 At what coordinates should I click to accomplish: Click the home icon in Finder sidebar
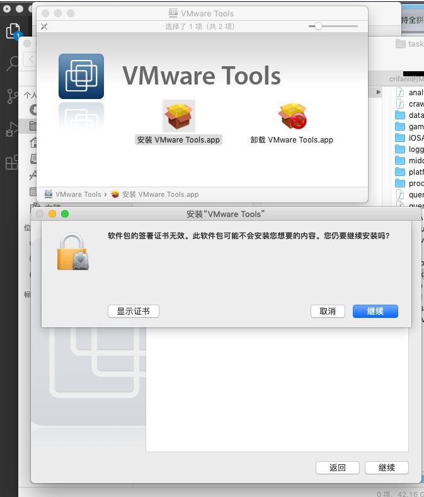click(x=33, y=143)
